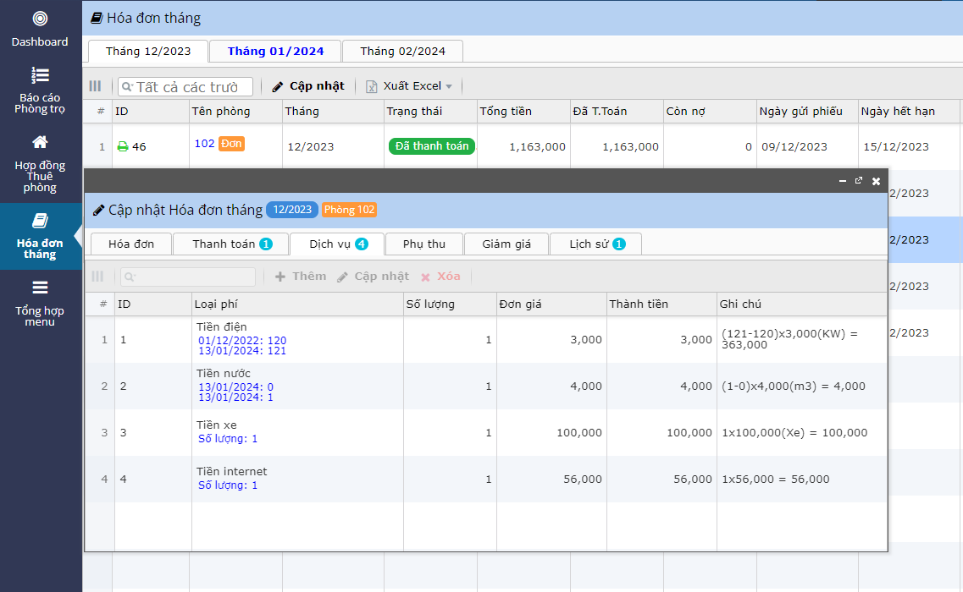The image size is (963, 592).
Task: Click room link 102
Action: tap(204, 144)
